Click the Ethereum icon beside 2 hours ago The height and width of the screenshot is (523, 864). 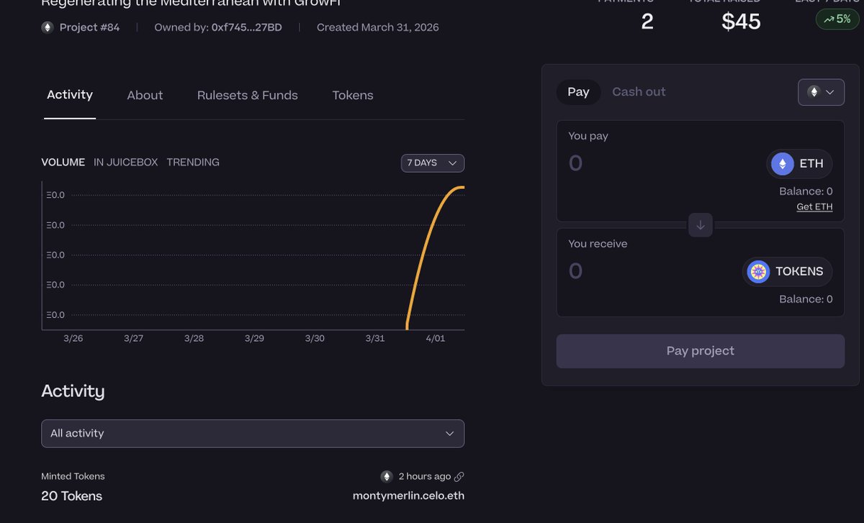coord(387,476)
